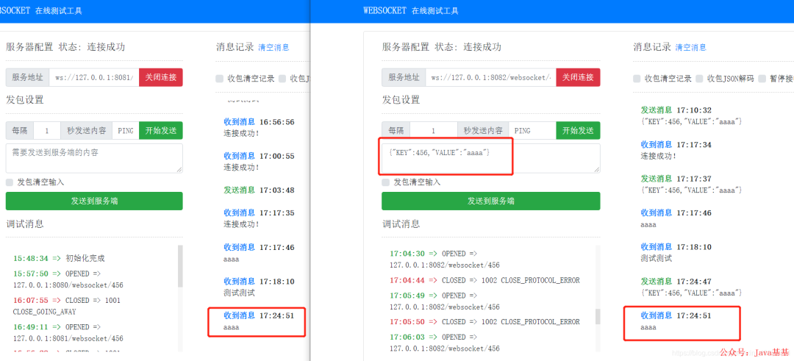Click right window log entry 17:06:03 OPENED
794x361 pixels.
(445, 343)
